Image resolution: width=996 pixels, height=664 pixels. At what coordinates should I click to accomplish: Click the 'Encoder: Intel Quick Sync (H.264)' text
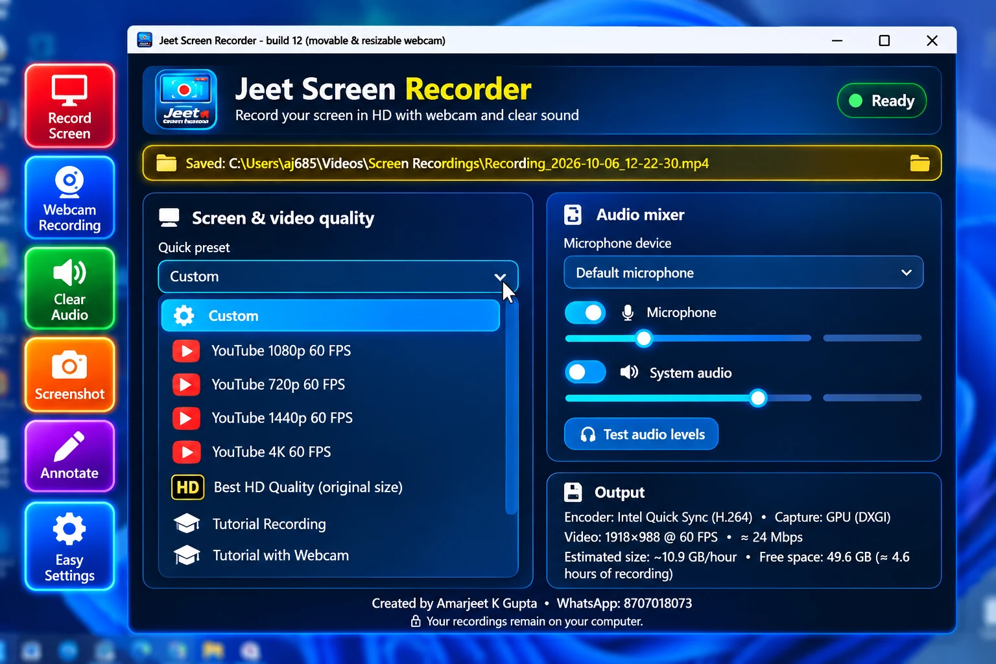point(658,517)
